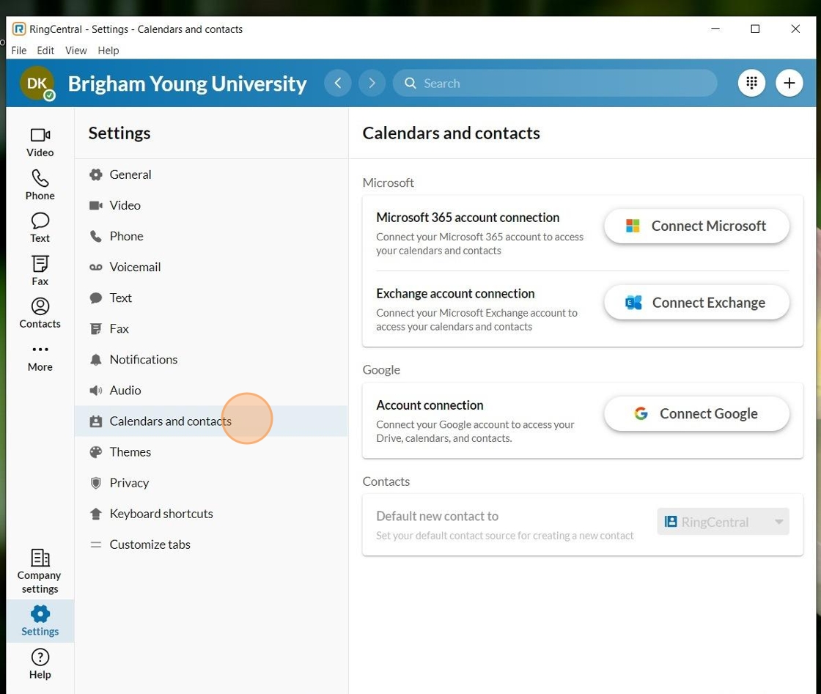Open Audio settings

tap(211, 391)
